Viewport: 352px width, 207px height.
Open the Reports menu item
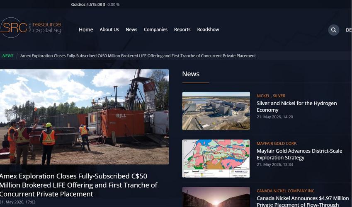coord(182,30)
